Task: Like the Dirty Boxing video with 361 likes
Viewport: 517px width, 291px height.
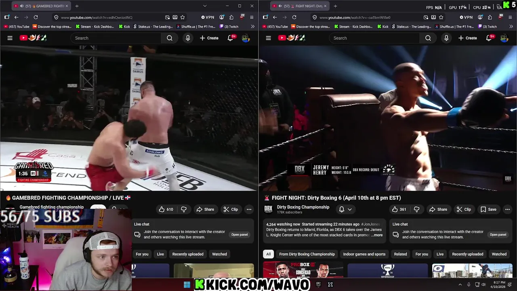Action: pos(399,209)
